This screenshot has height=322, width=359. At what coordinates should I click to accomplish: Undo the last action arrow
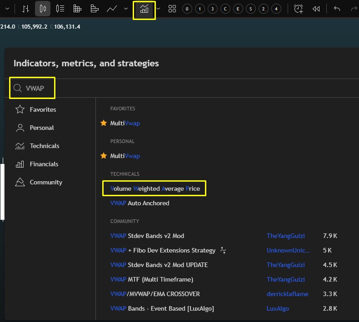click(337, 9)
